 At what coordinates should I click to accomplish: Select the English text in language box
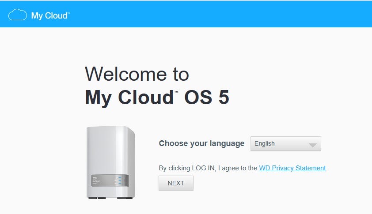point(264,143)
